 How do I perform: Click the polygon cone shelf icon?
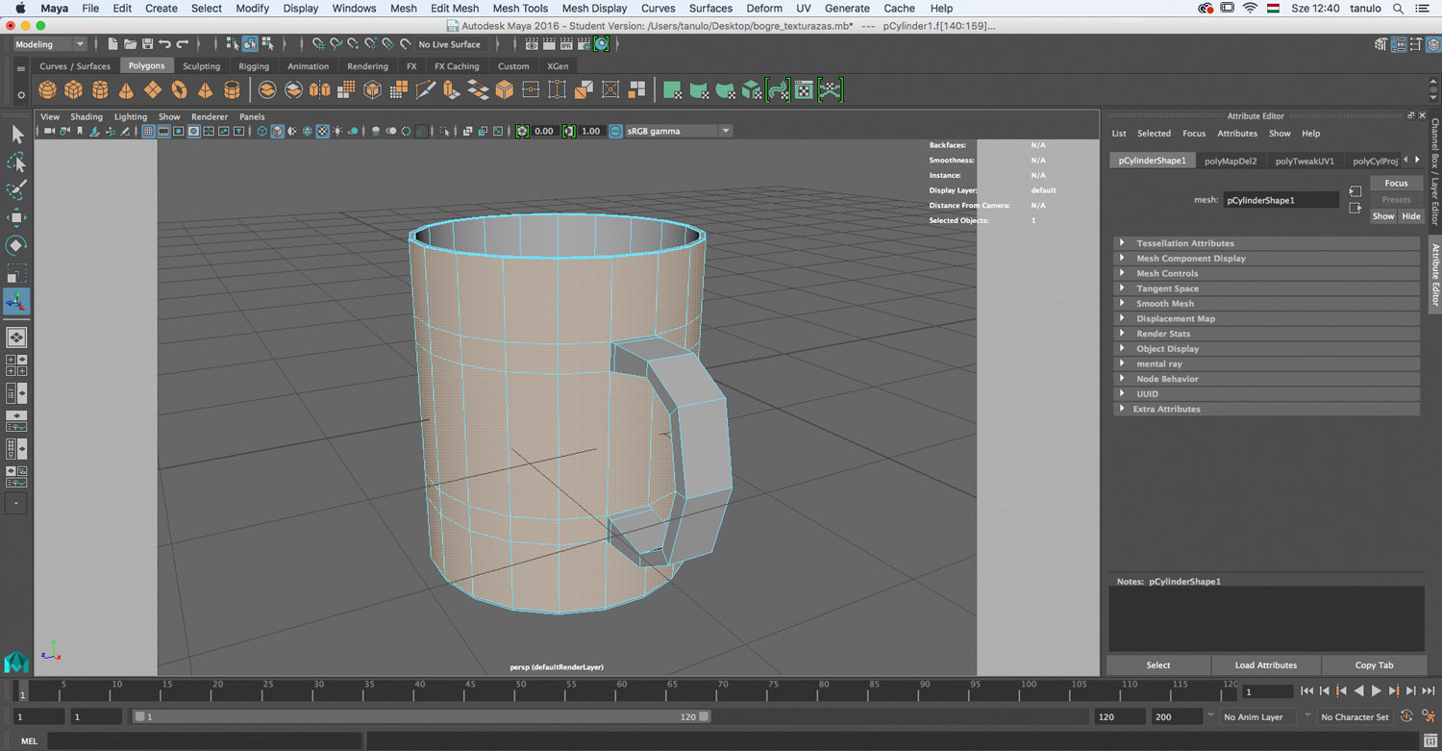(126, 90)
